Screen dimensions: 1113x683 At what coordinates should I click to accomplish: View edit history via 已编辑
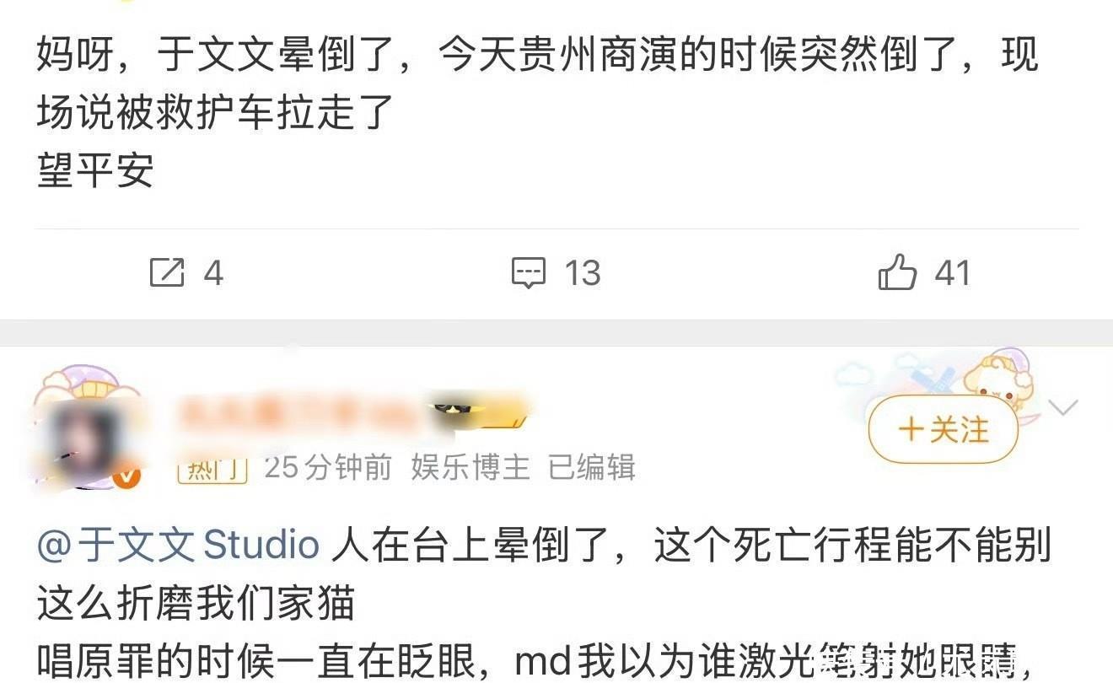coord(592,467)
